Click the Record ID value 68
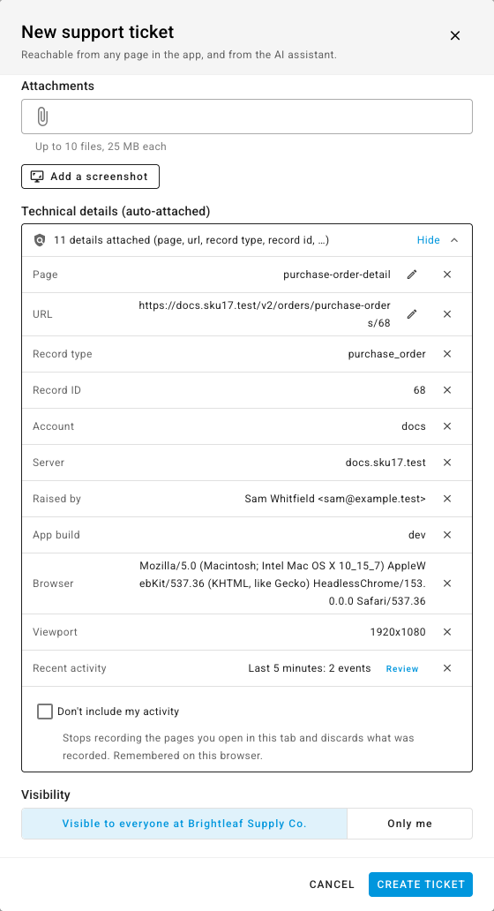 point(420,390)
